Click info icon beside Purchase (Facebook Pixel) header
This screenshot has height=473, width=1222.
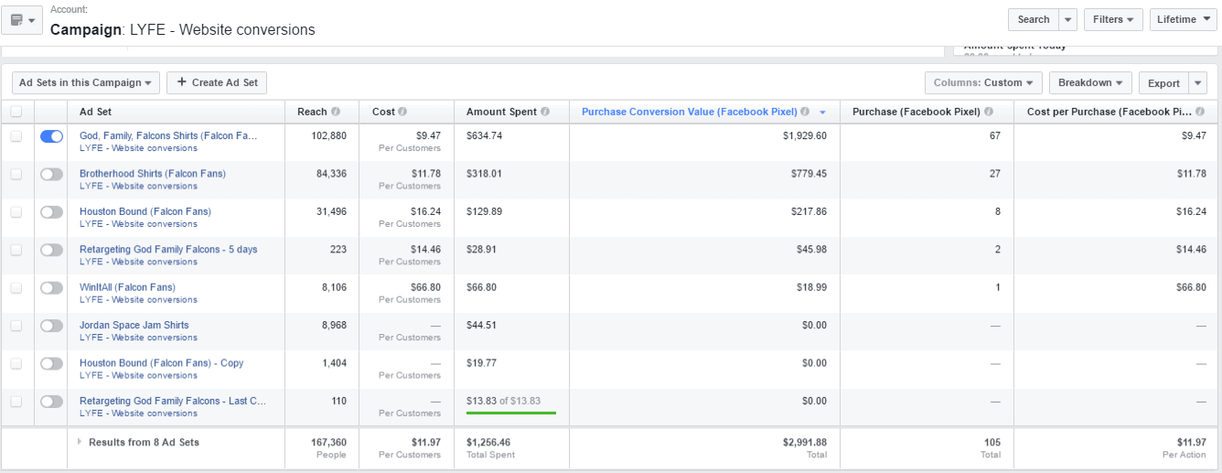tap(990, 112)
